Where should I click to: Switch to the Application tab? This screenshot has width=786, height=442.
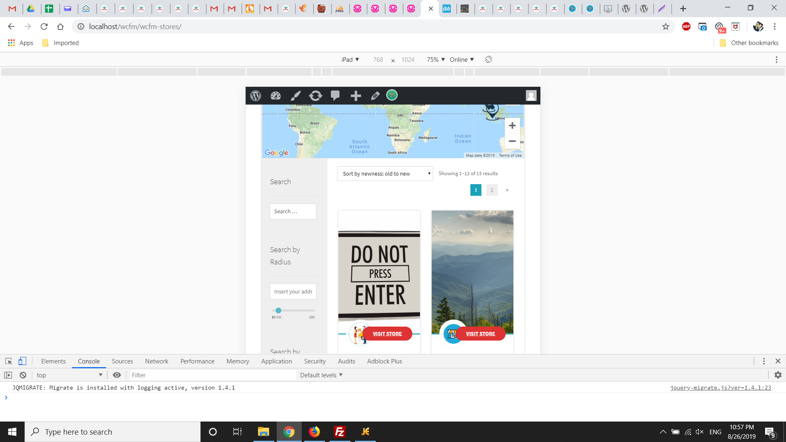[276, 361]
